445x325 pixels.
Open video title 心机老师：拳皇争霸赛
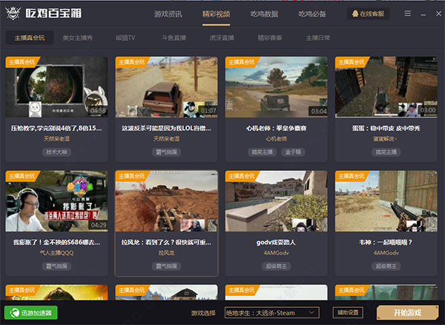click(276, 128)
